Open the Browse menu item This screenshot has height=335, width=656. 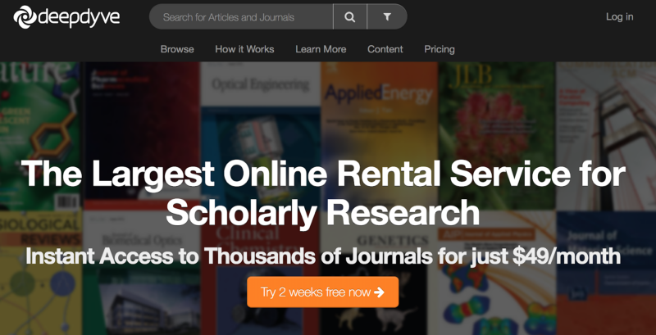(x=177, y=49)
